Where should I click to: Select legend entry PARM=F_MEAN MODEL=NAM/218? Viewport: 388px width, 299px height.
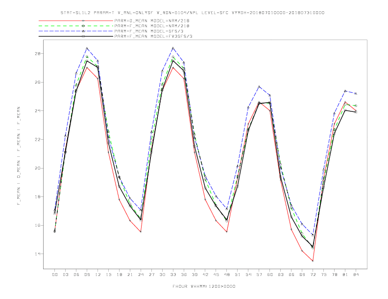[x=152, y=26]
